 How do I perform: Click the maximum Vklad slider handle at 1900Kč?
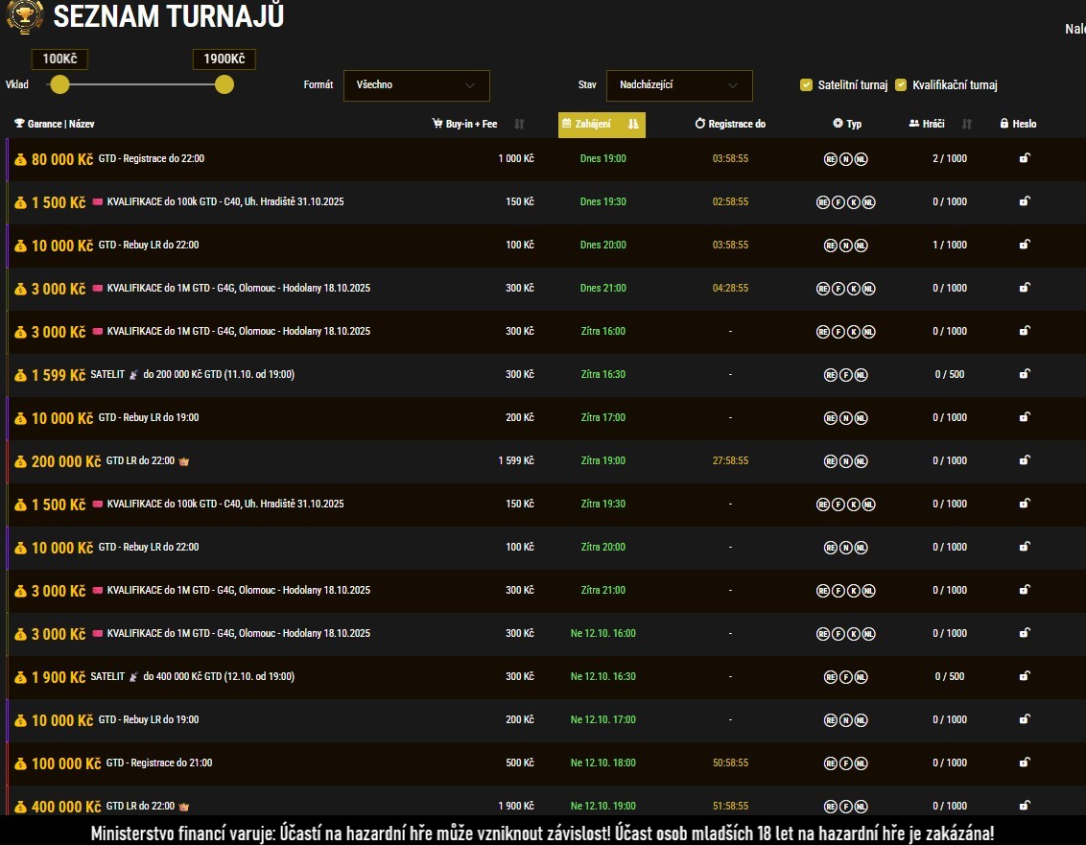click(224, 84)
